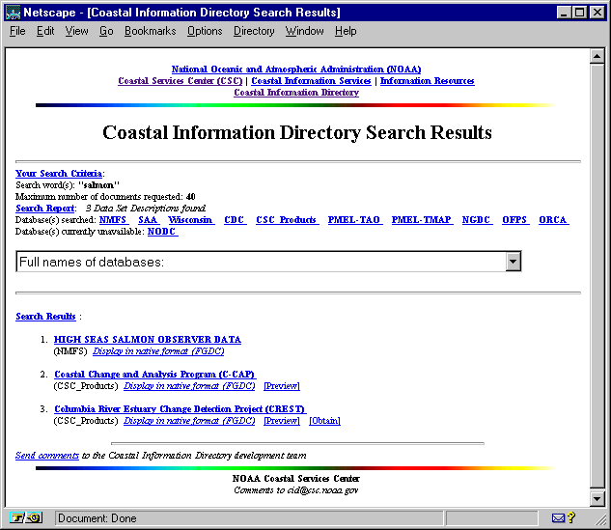
Task: Click the security key icon in status bar
Action: pyautogui.click(x=26, y=517)
